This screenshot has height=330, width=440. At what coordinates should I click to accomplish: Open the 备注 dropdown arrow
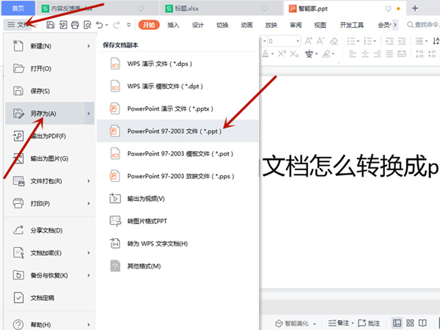point(353,323)
